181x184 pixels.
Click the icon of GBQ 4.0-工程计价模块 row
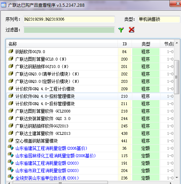pyautogui.click(x=11, y=88)
